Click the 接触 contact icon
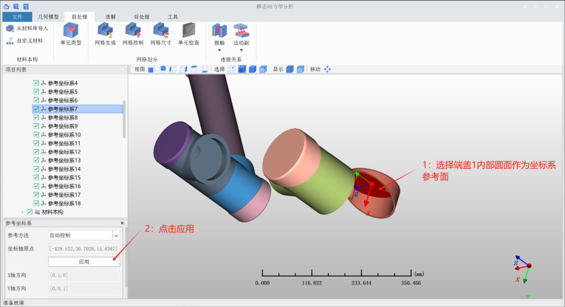Screen dimensions: 565x307 point(219,31)
